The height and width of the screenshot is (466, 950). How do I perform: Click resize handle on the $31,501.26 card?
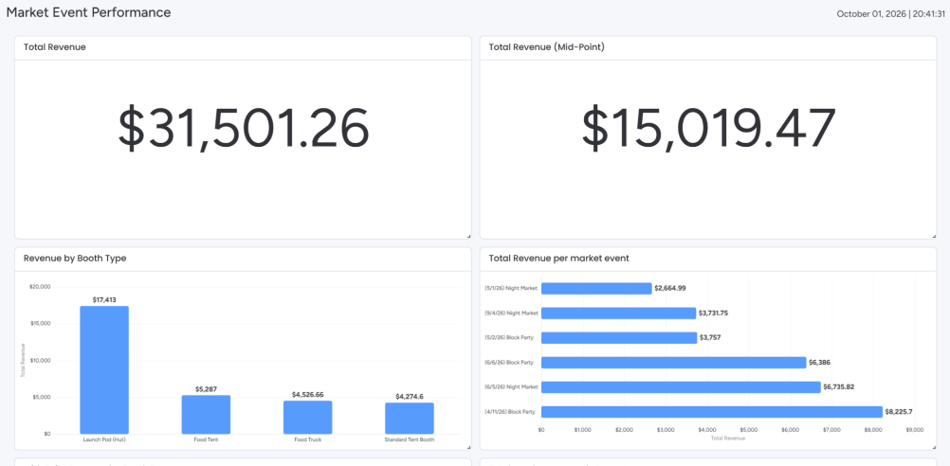click(469, 236)
